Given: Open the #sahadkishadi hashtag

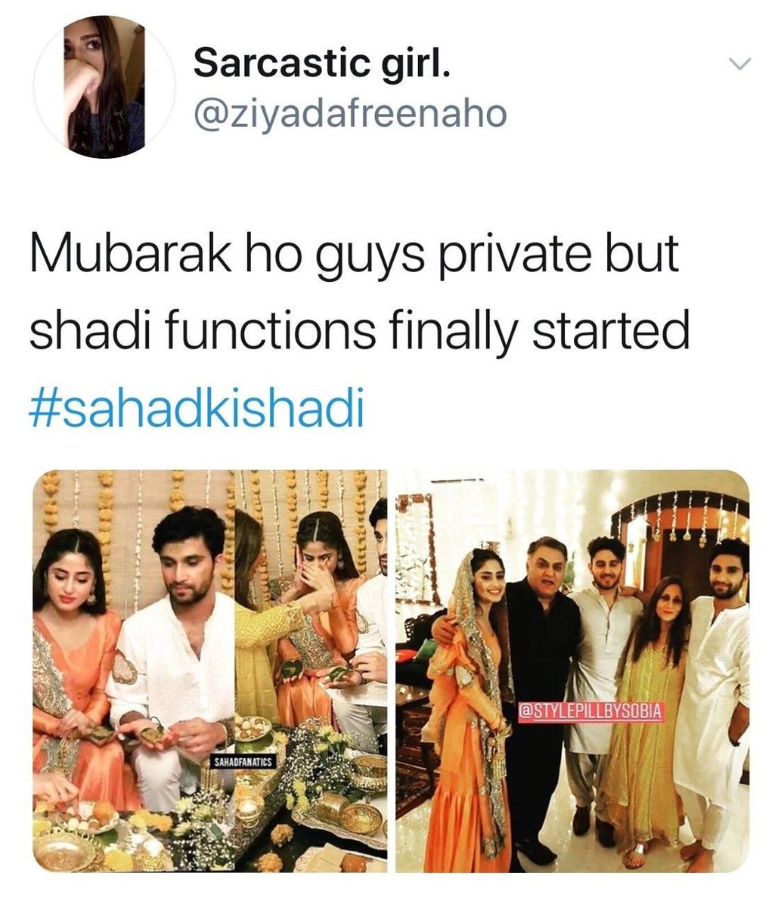Looking at the screenshot, I should pyautogui.click(x=197, y=410).
